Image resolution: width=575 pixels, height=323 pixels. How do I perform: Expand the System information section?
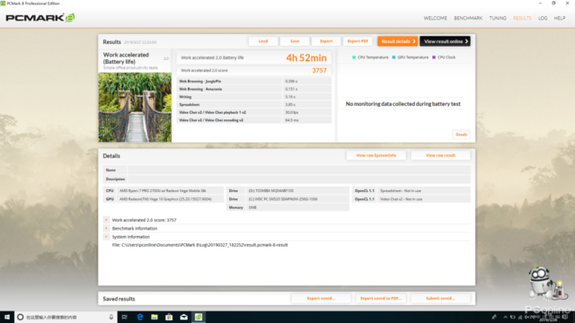coord(106,237)
